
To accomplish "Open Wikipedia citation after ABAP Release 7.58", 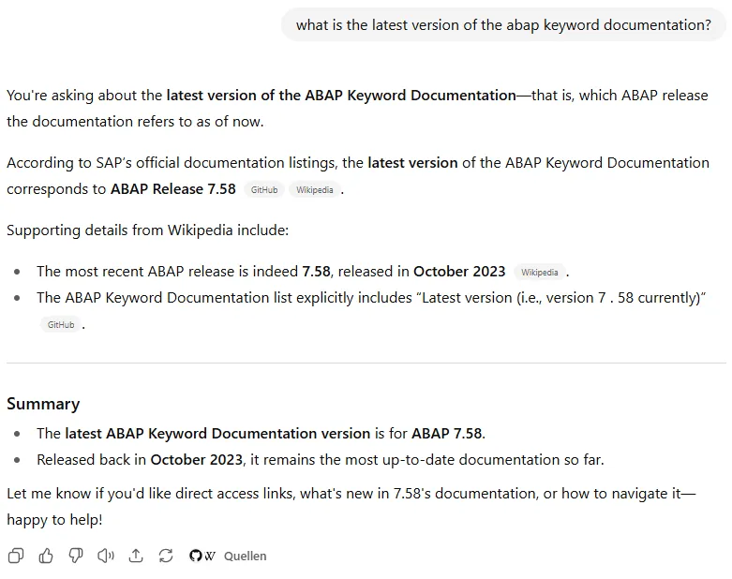I will (x=315, y=189).
